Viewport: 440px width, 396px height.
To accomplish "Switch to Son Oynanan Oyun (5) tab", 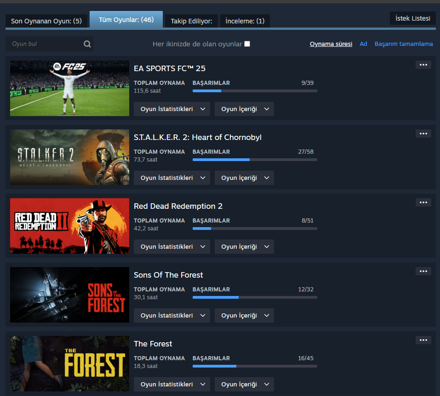I will coord(46,21).
